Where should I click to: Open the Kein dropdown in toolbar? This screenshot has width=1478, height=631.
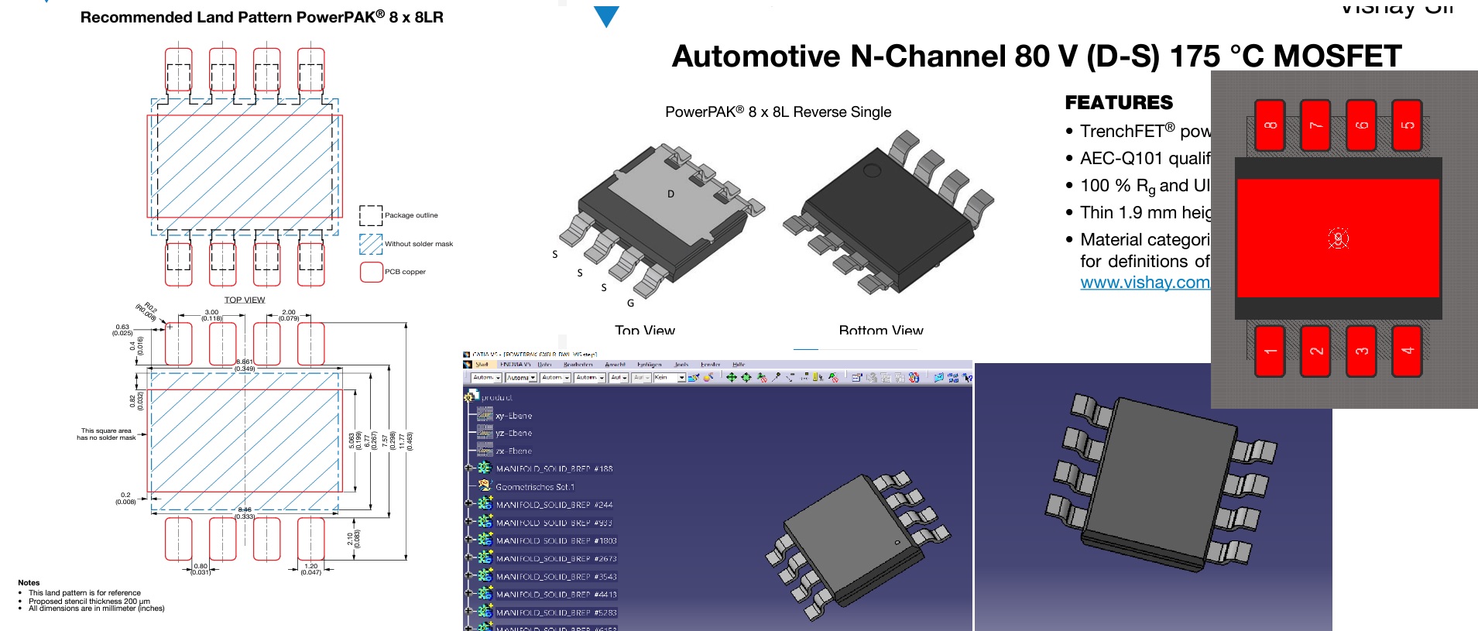[x=669, y=378]
